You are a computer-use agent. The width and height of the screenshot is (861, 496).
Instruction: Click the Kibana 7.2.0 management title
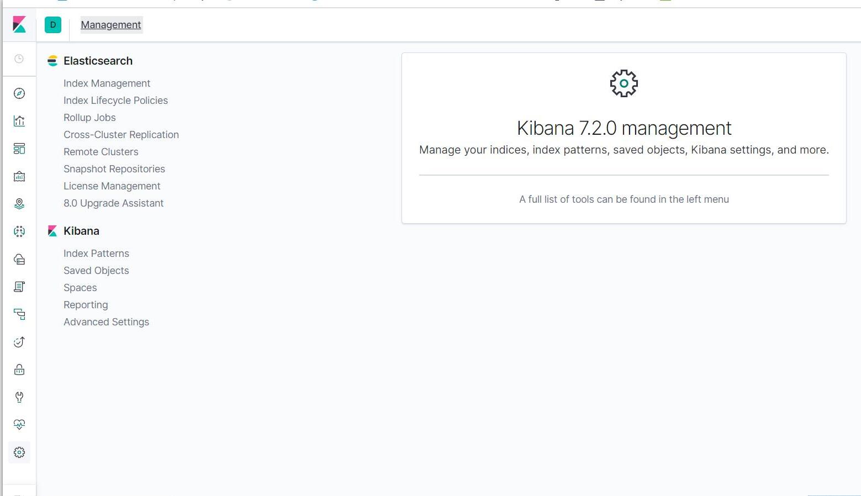tap(624, 128)
